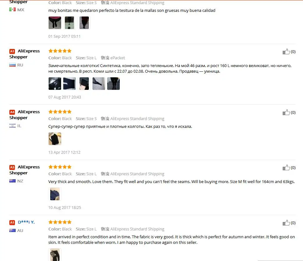Open first photo in Mexican shopper's review

click(x=55, y=23)
